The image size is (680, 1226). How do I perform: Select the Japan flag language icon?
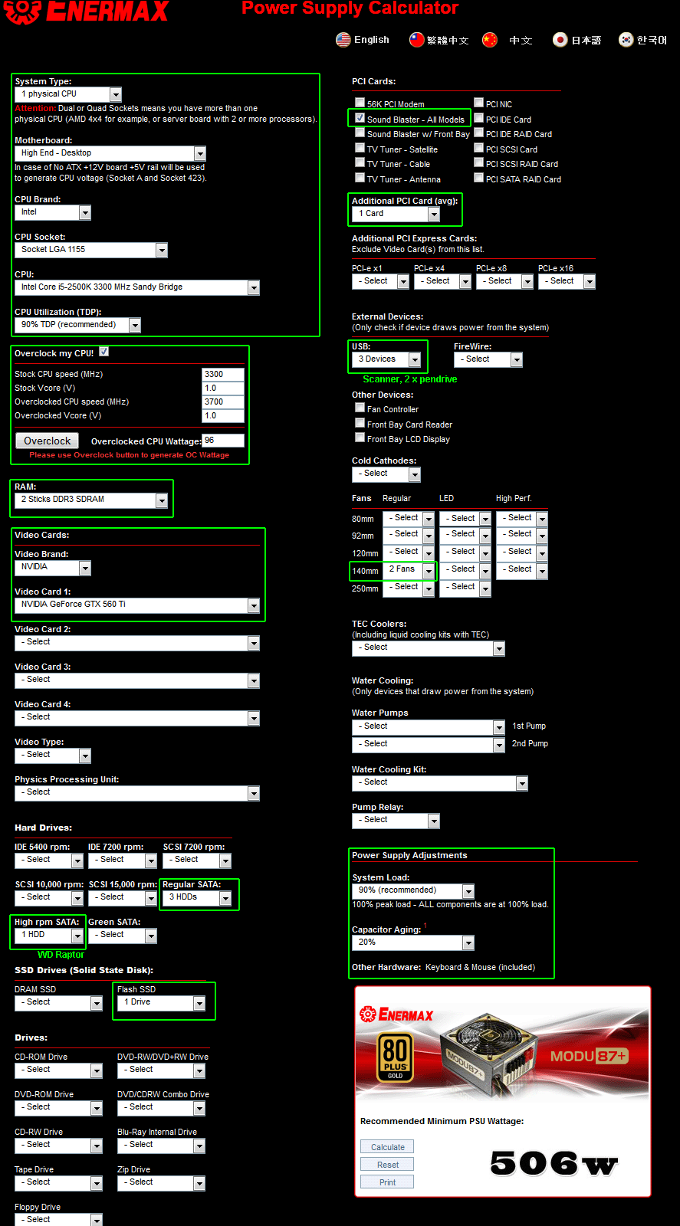560,40
